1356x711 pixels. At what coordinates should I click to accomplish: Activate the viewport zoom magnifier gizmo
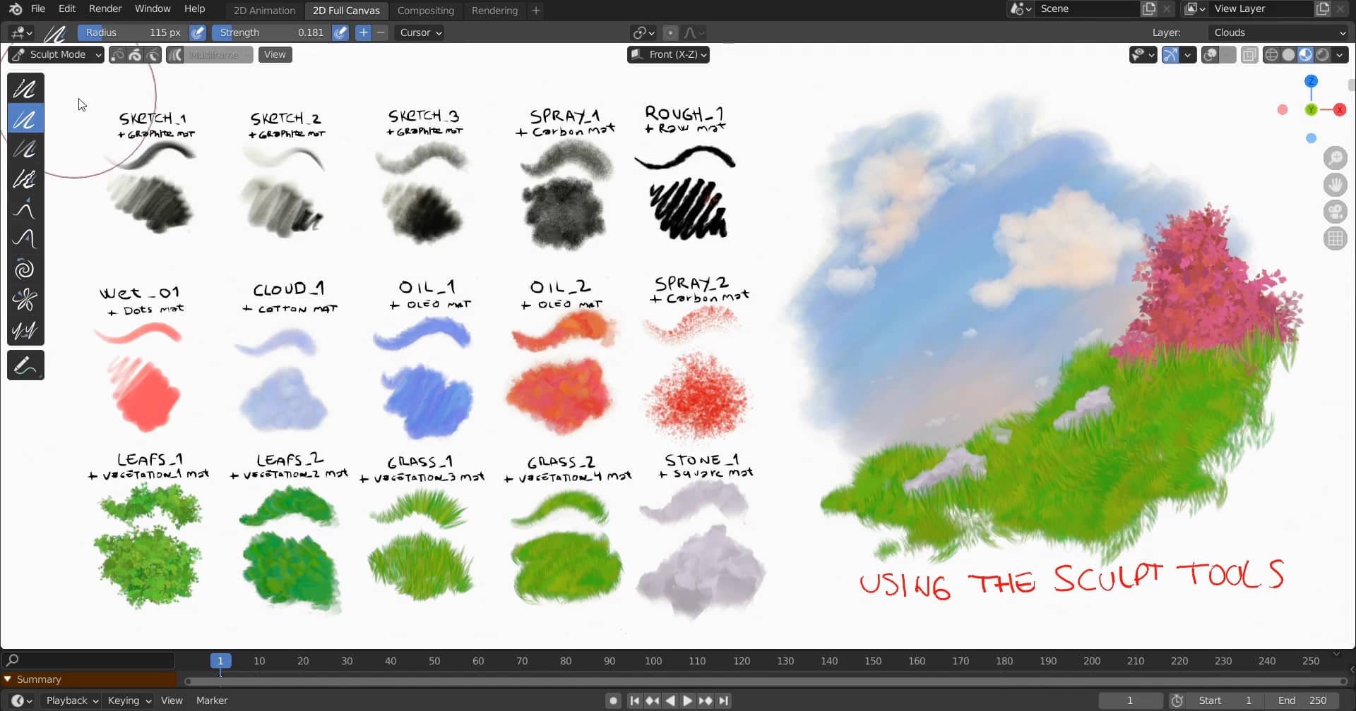1336,157
